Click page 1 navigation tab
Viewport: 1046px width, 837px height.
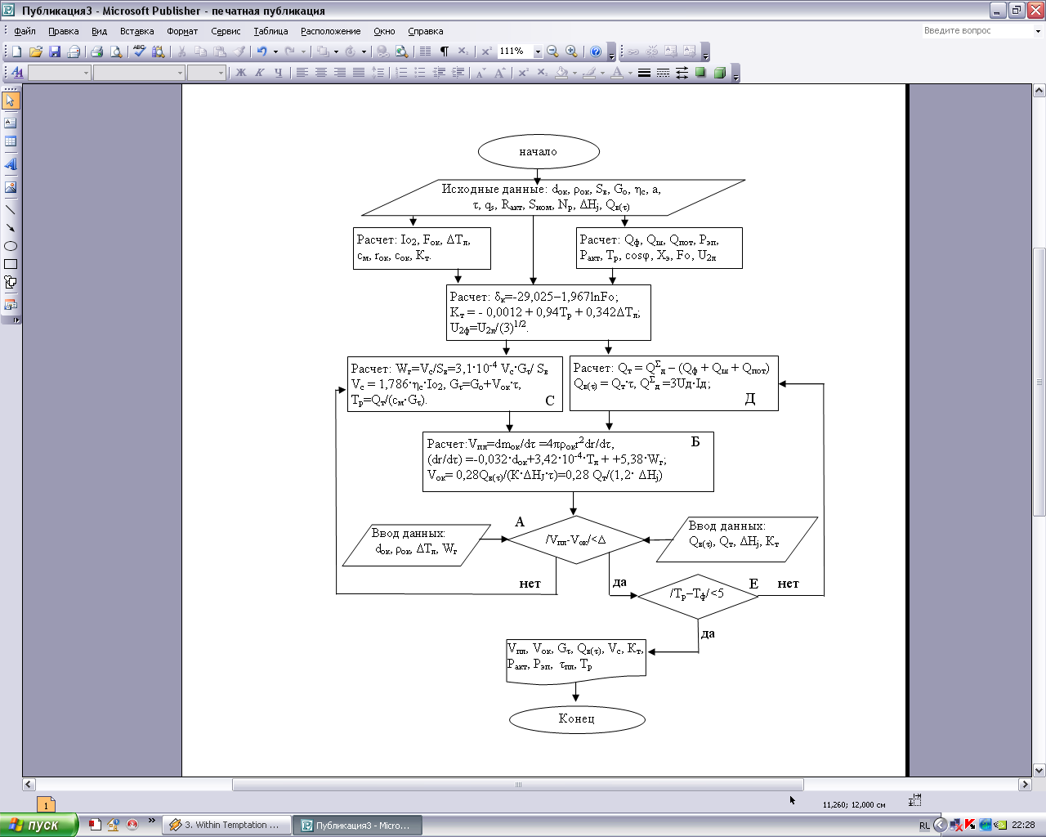pyautogui.click(x=46, y=805)
